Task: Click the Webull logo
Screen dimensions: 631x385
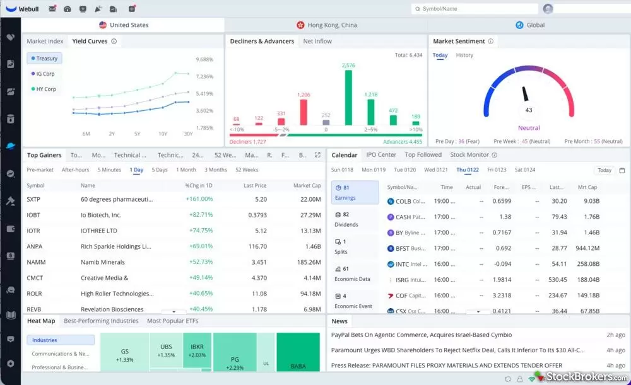Action: point(21,8)
